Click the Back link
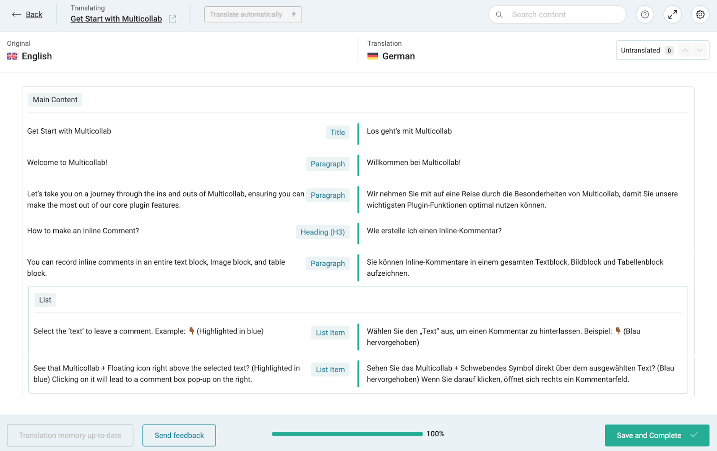717x451 pixels. (34, 14)
